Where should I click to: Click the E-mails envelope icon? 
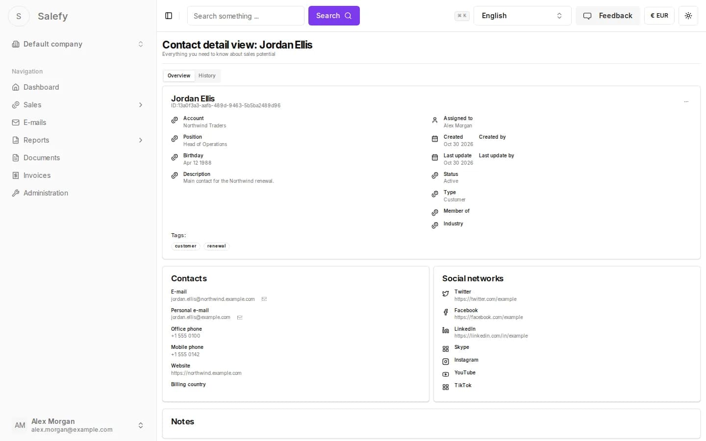[x=16, y=122]
